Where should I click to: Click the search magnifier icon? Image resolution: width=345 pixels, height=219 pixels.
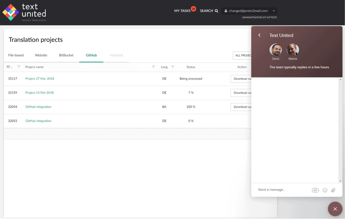coord(217,11)
